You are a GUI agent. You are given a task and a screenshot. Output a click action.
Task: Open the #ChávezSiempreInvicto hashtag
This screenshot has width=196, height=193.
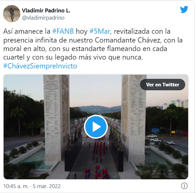coord(40,66)
